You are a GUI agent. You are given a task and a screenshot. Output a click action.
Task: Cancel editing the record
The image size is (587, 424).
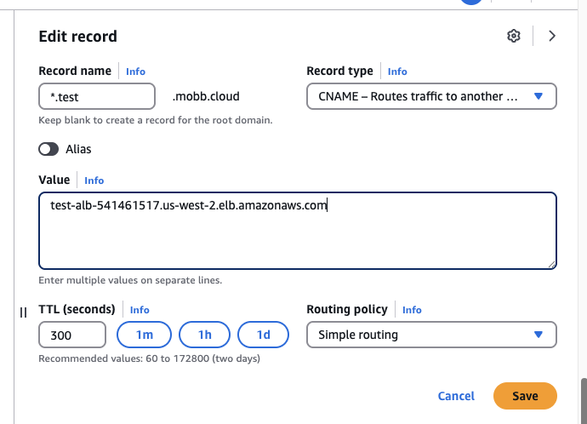click(x=456, y=396)
